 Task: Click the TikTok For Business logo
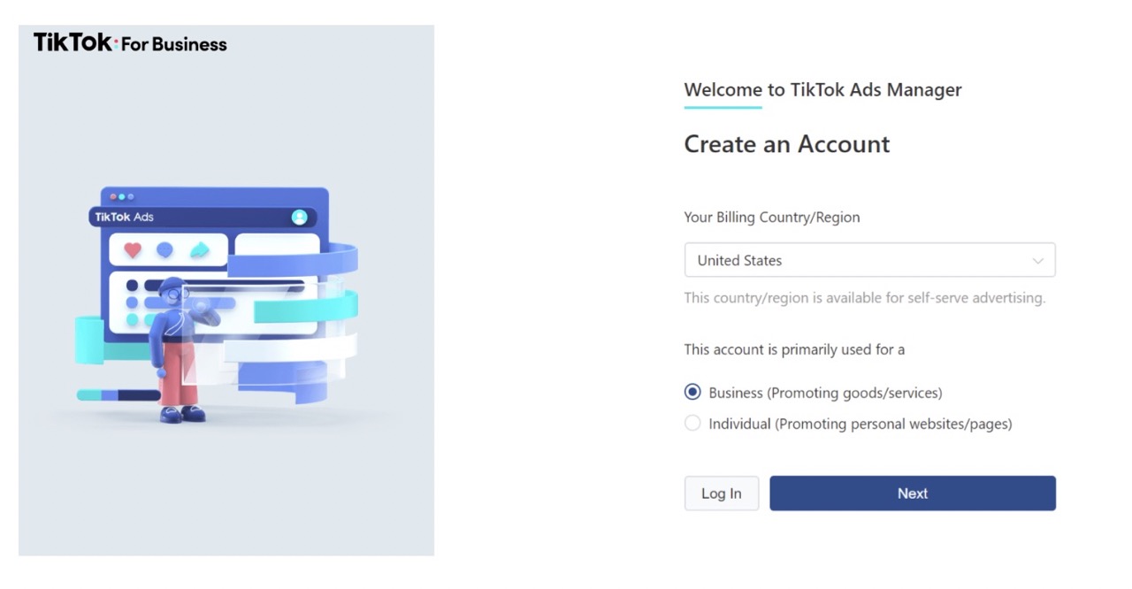(130, 42)
